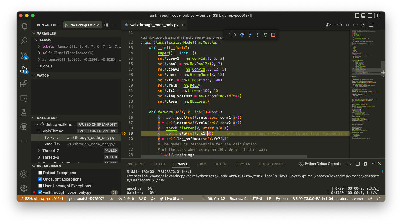Enable the Raised Exceptions breakpoint checkbox
The width and height of the screenshot is (402, 224).
click(x=40, y=173)
